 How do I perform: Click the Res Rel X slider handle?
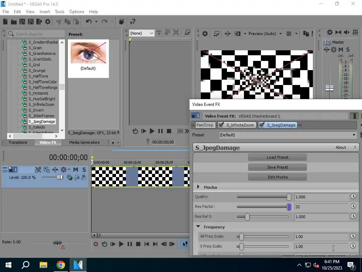pos(247,217)
